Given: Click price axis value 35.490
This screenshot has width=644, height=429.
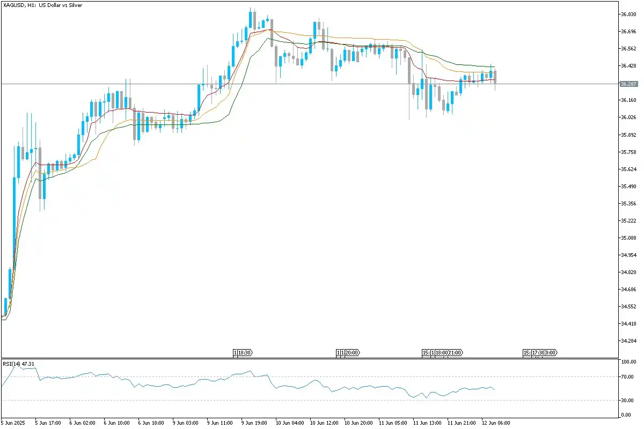Looking at the screenshot, I should (x=628, y=186).
